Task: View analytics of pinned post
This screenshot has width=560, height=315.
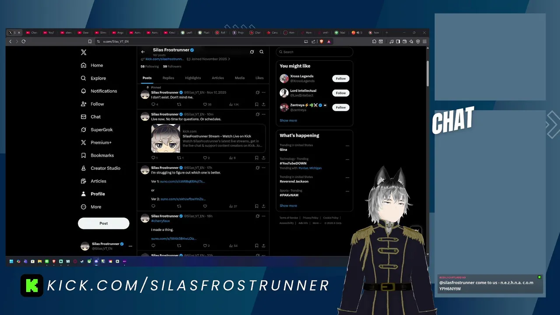Action: 234,105
